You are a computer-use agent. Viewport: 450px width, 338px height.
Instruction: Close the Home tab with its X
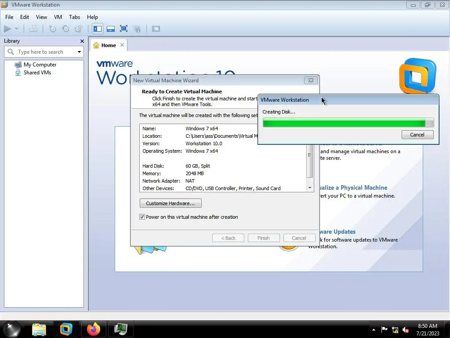click(x=122, y=45)
